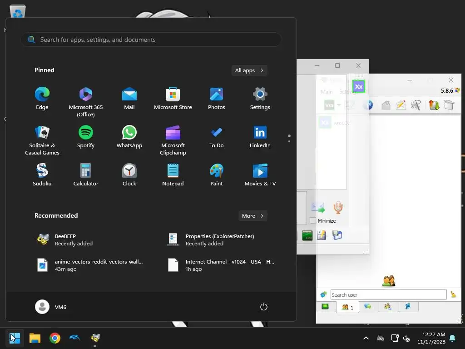Focus the Start menu search box
465x349 pixels.
pos(151,40)
